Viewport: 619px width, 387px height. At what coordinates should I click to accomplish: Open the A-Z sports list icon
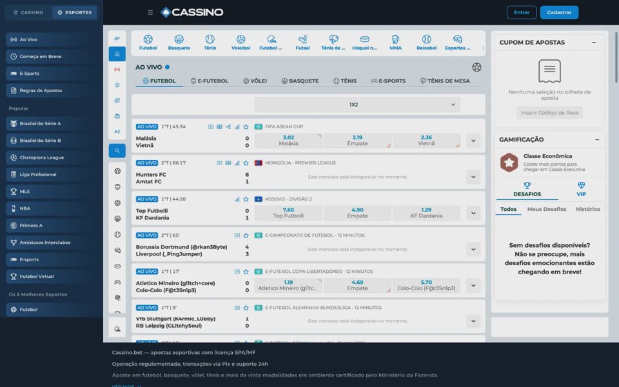pos(117,132)
